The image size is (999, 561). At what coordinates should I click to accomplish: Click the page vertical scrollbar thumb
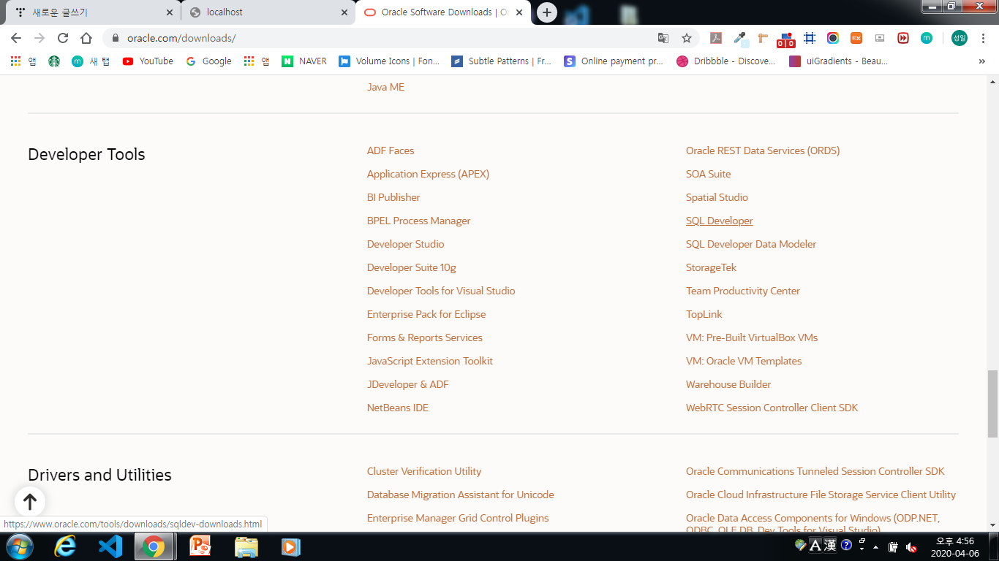point(992,403)
